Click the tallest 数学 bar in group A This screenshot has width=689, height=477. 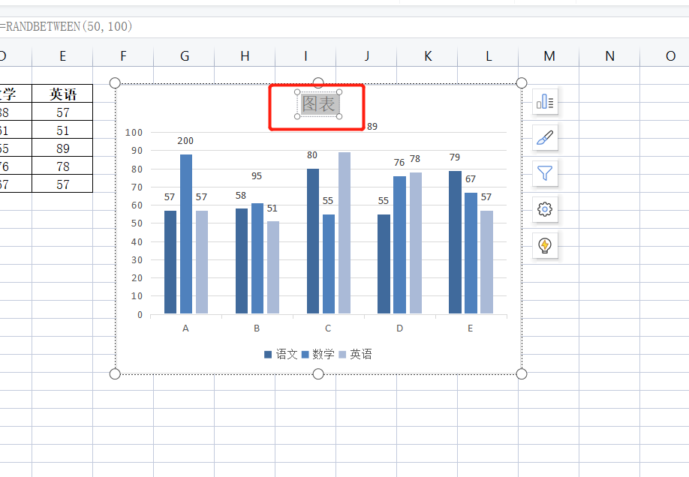[x=186, y=234]
